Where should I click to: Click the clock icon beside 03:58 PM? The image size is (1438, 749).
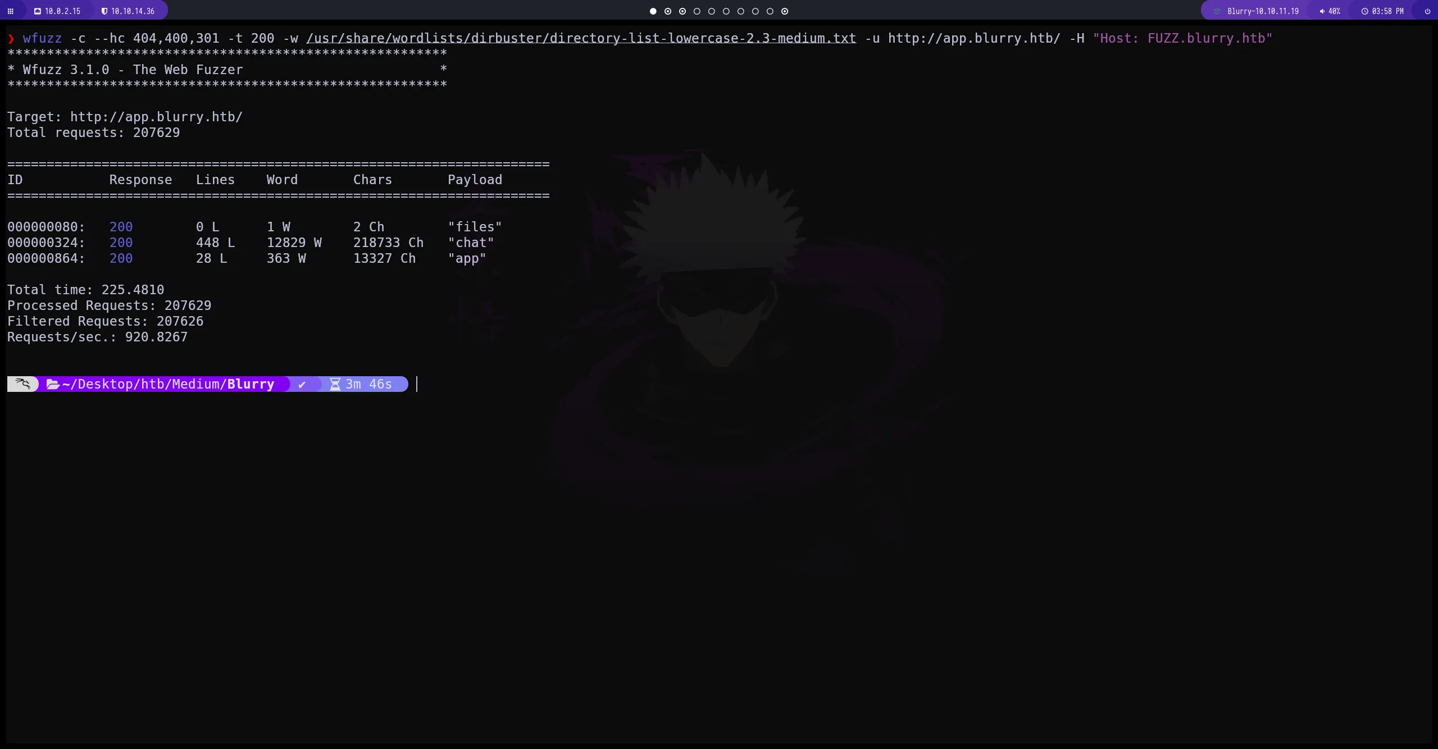pyautogui.click(x=1364, y=11)
